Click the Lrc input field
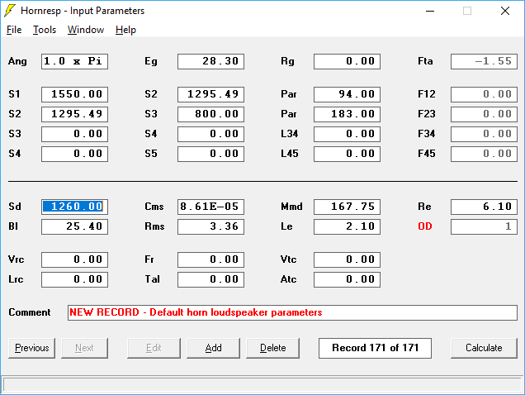Viewport: 525px width, 395px height. pyautogui.click(x=74, y=279)
